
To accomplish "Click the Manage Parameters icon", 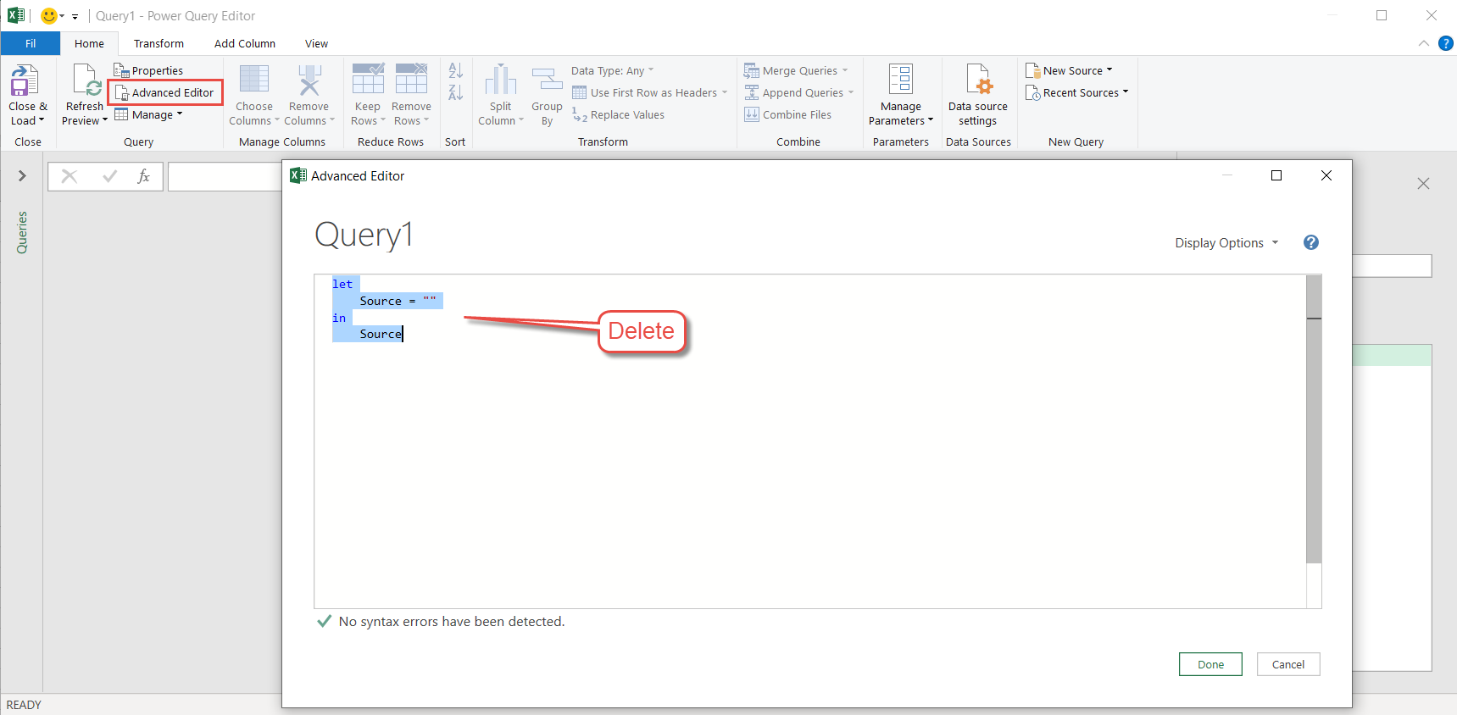I will coord(900,80).
